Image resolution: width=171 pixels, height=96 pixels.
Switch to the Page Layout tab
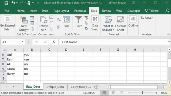pyautogui.click(x=61, y=11)
